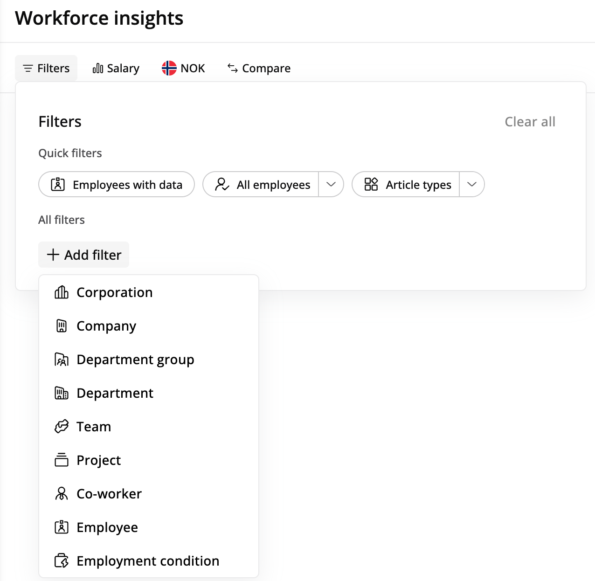595x581 pixels.
Task: Open the Compare option in toolbar
Action: pyautogui.click(x=259, y=68)
